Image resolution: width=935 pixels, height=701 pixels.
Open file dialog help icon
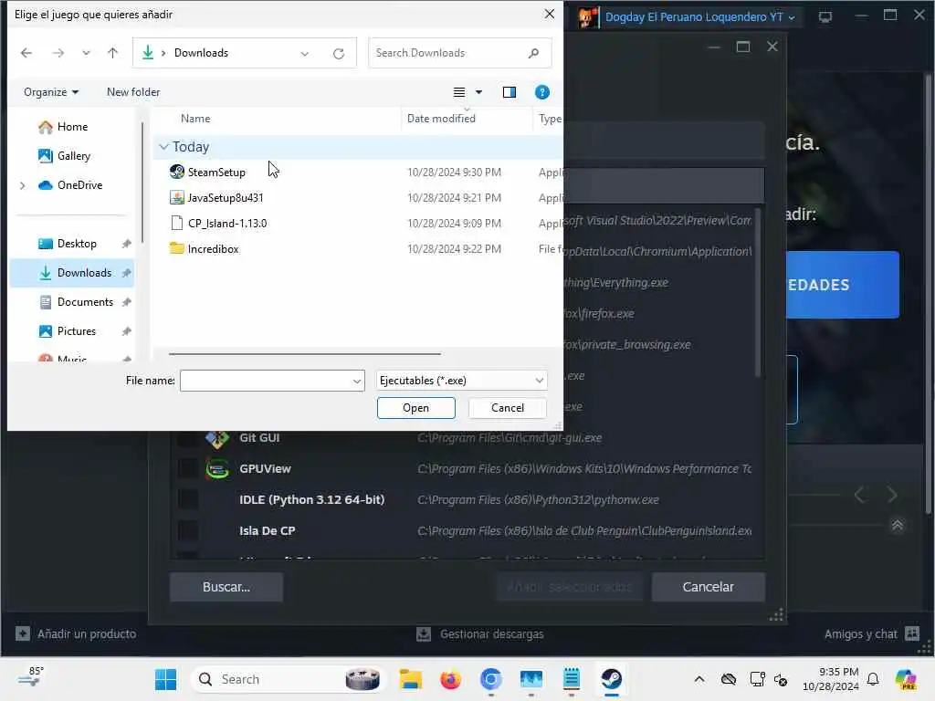tap(542, 92)
